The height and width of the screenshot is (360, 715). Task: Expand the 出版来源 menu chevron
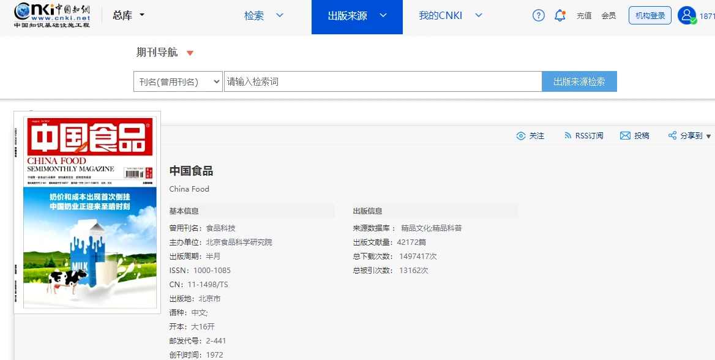click(383, 15)
